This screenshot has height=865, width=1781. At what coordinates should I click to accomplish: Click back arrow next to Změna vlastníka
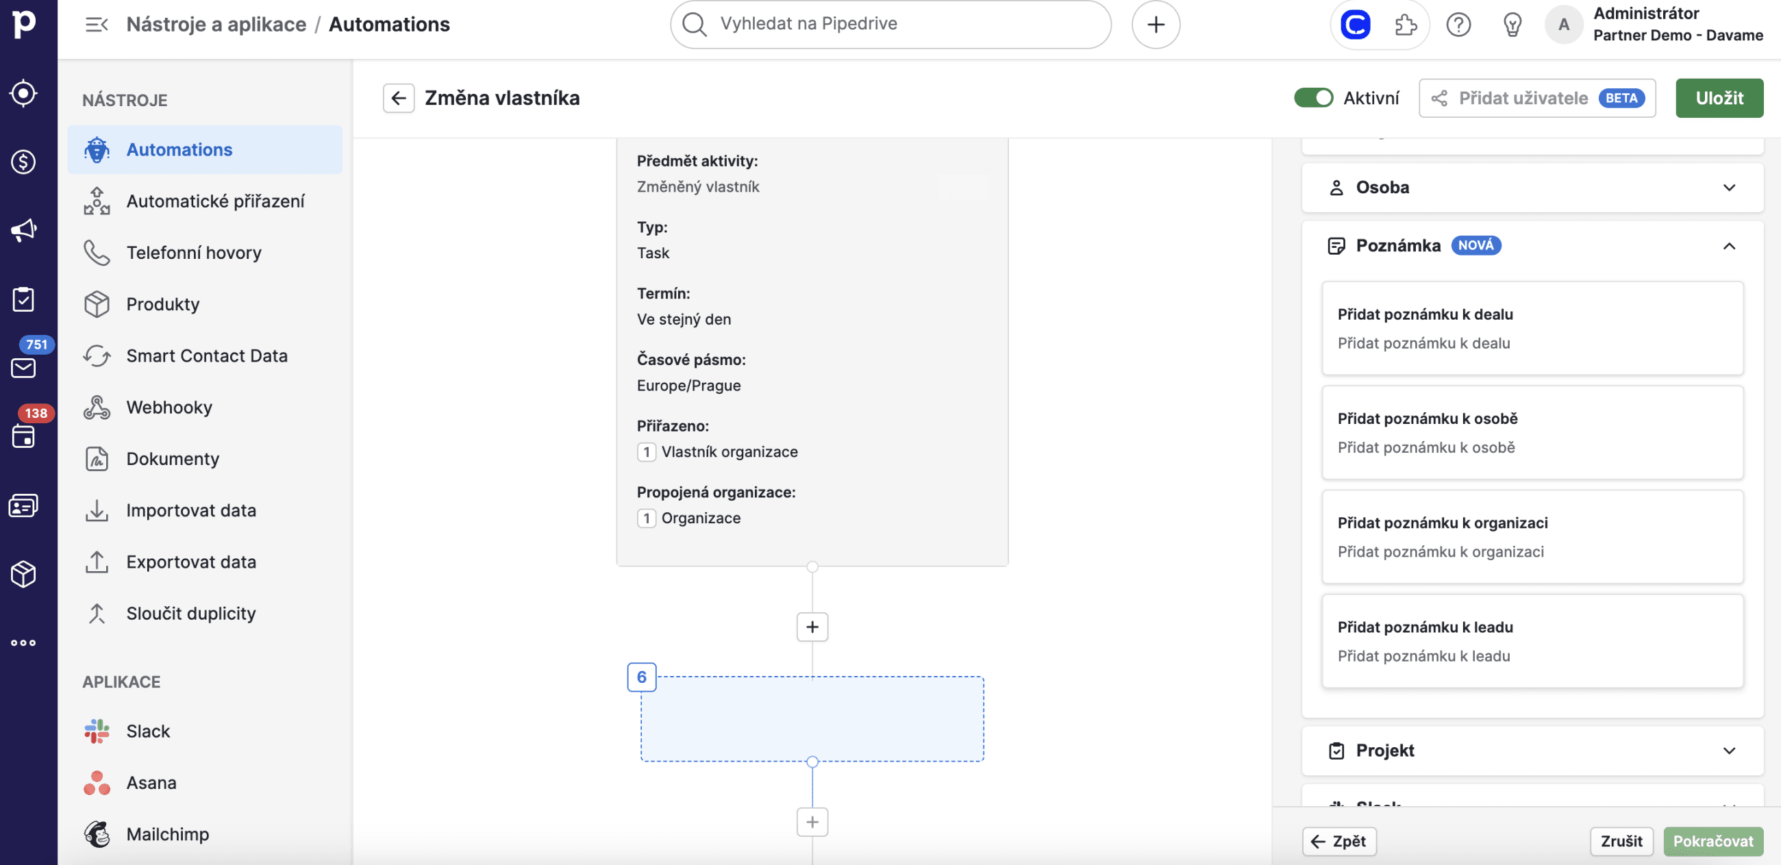399,98
